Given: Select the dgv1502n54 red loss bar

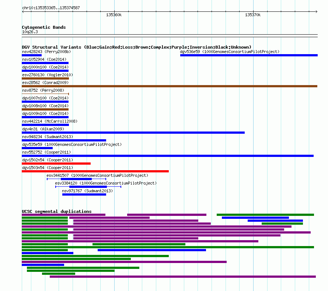Looking at the screenshot, I should click(56, 164).
